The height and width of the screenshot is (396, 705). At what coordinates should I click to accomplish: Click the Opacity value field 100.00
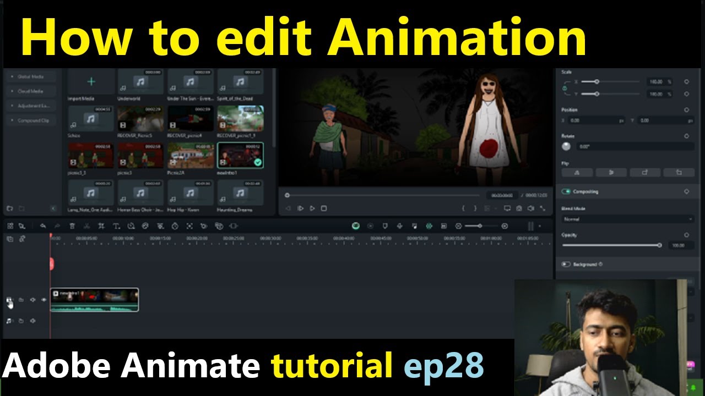point(681,245)
